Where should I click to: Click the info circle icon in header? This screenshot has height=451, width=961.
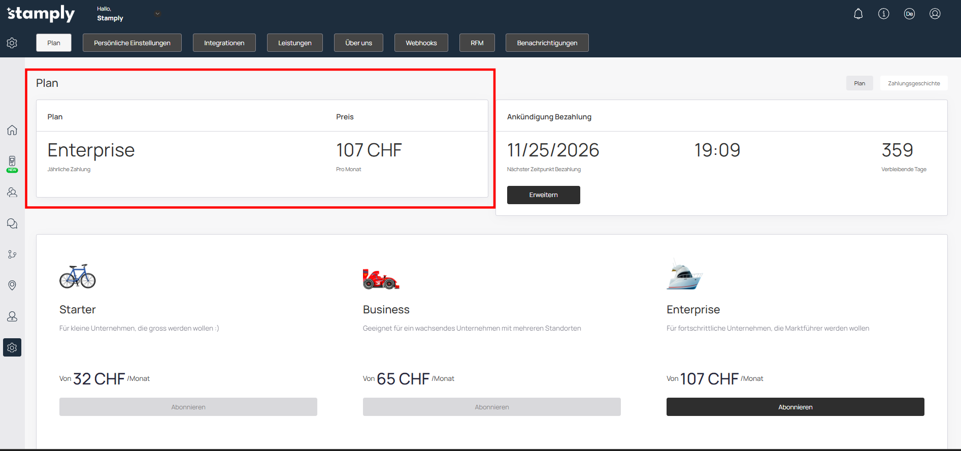click(x=883, y=14)
